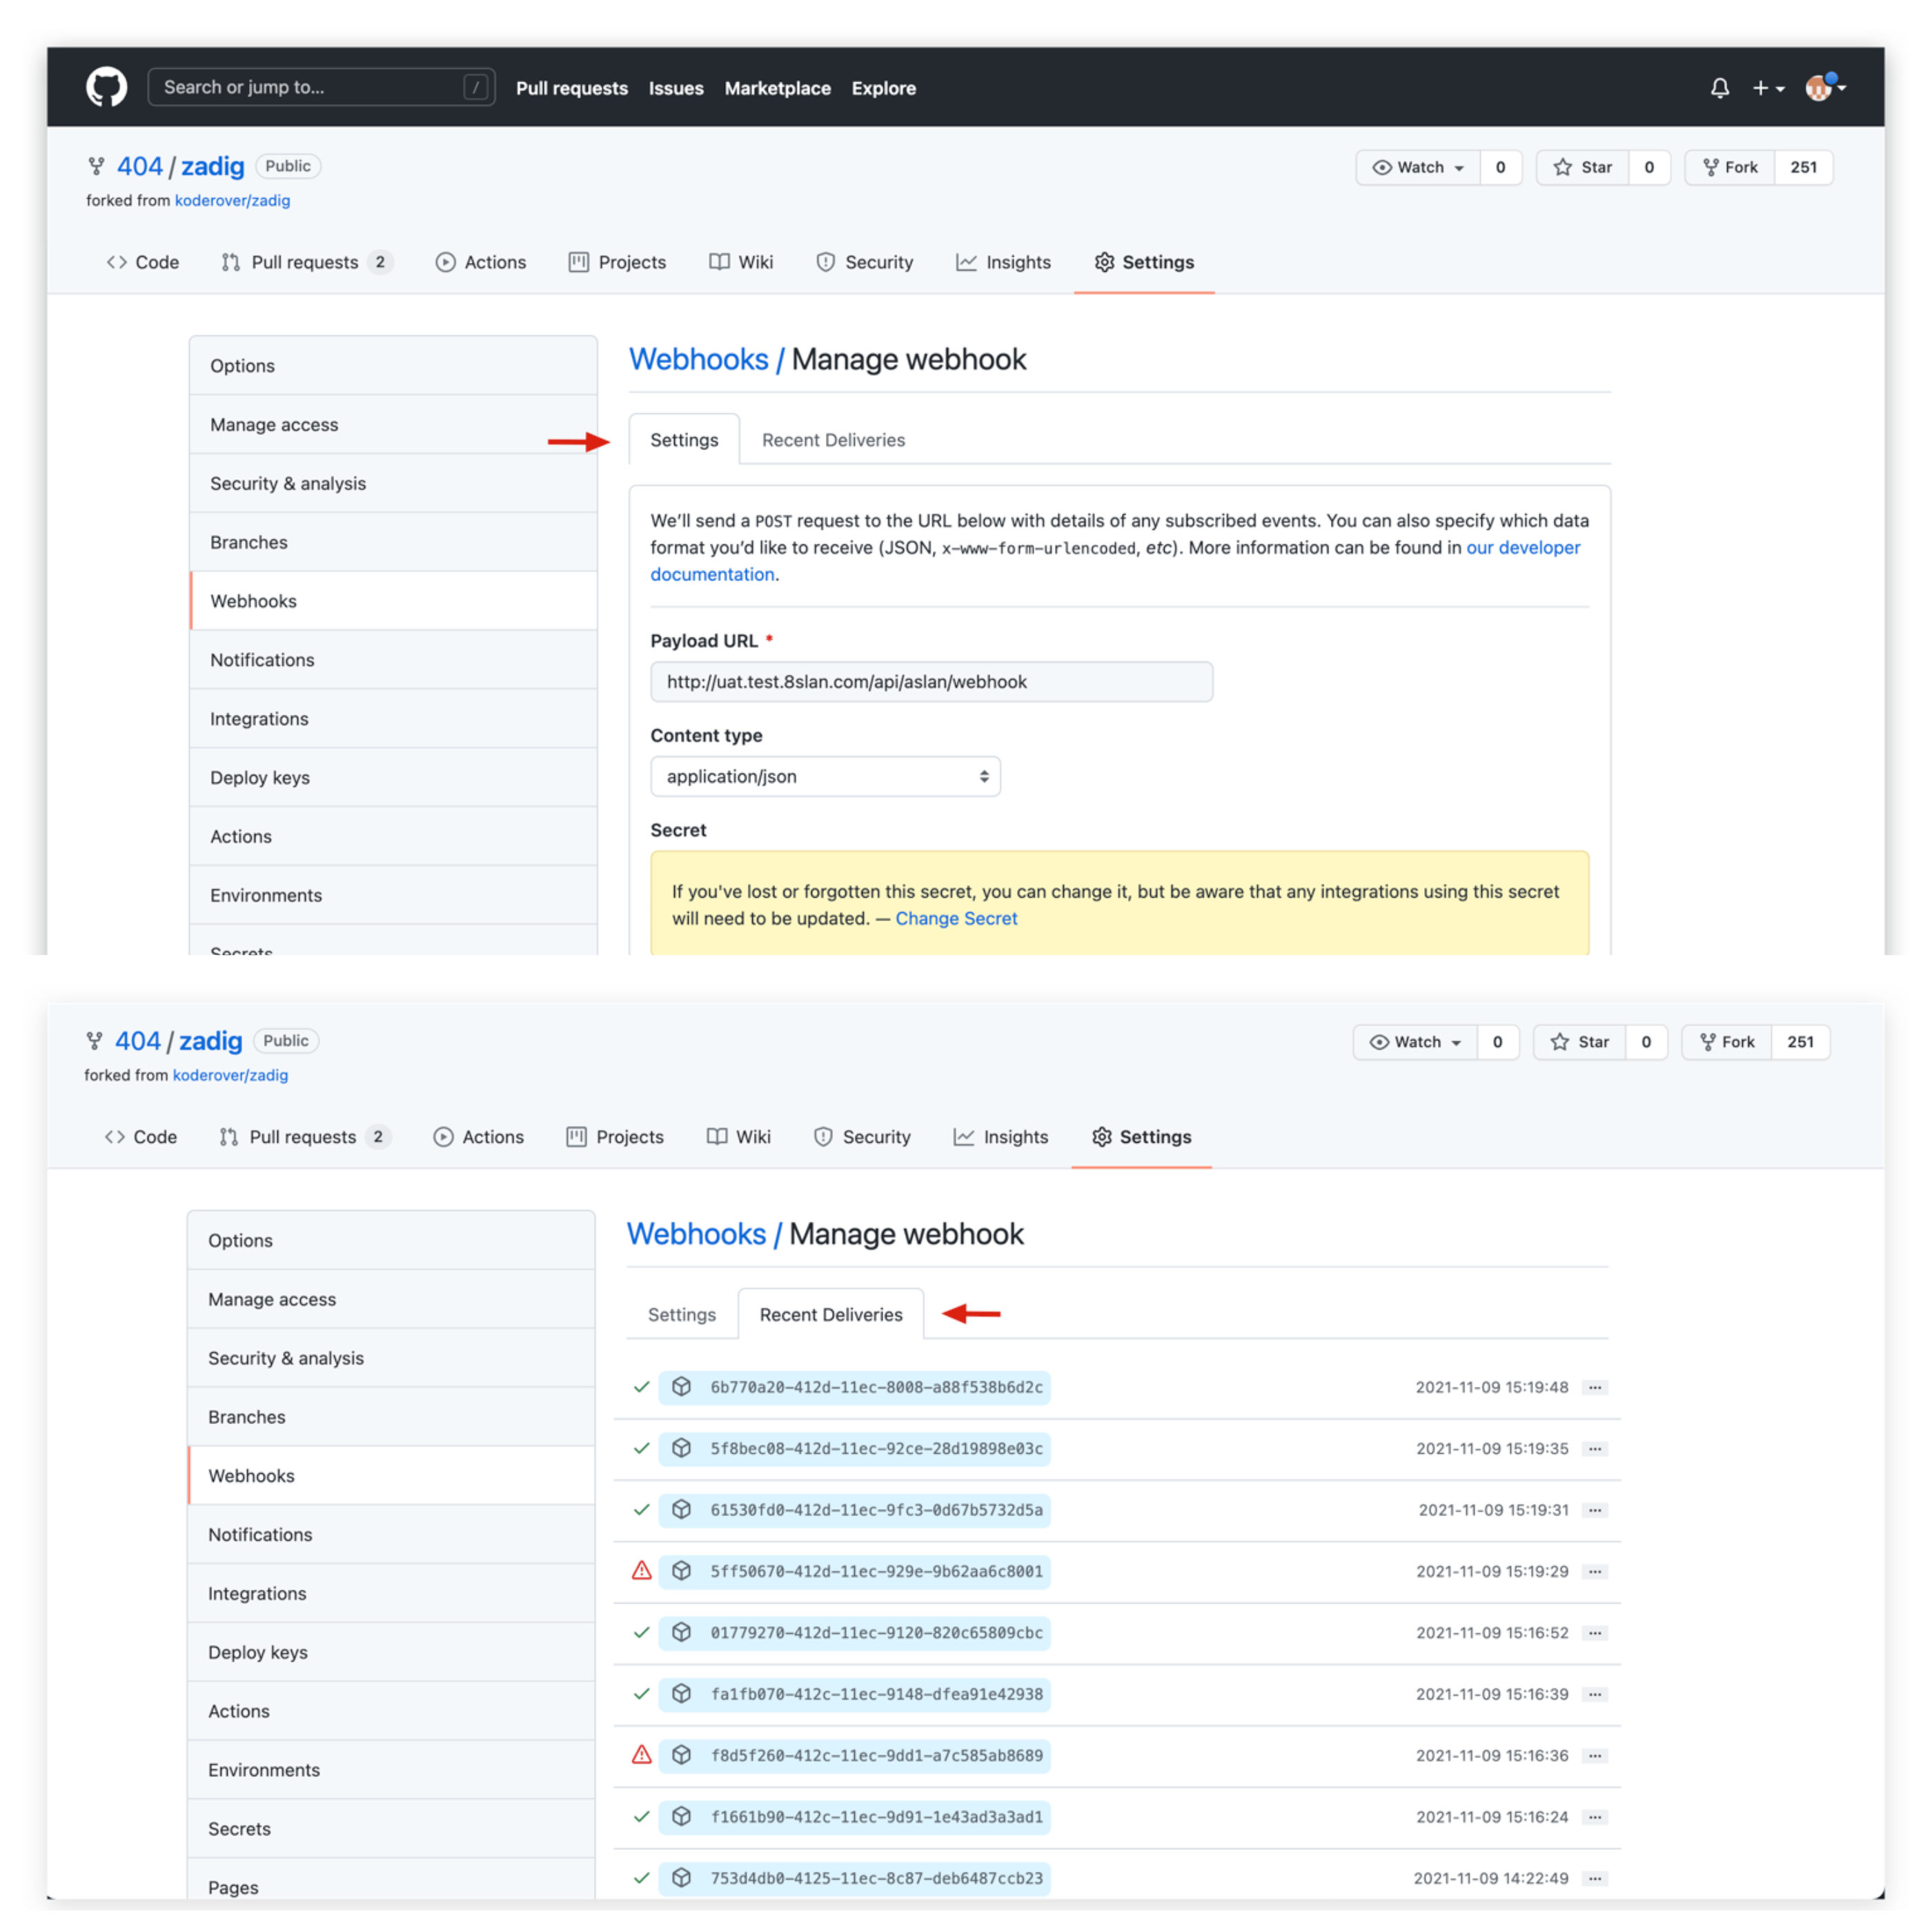Image resolution: width=1932 pixels, height=1932 pixels.
Task: Click the Change Secret link
Action: pos(956,918)
